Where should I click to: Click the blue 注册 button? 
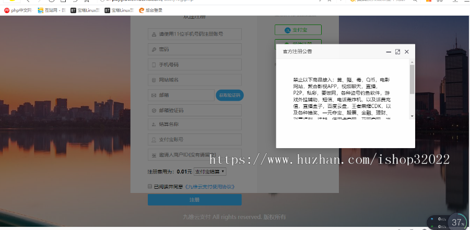pyautogui.click(x=195, y=200)
